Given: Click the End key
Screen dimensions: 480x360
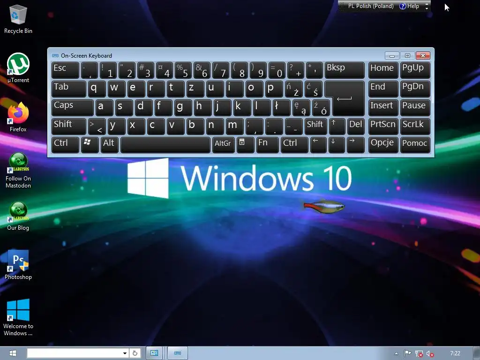Looking at the screenshot, I should click(x=383, y=89).
